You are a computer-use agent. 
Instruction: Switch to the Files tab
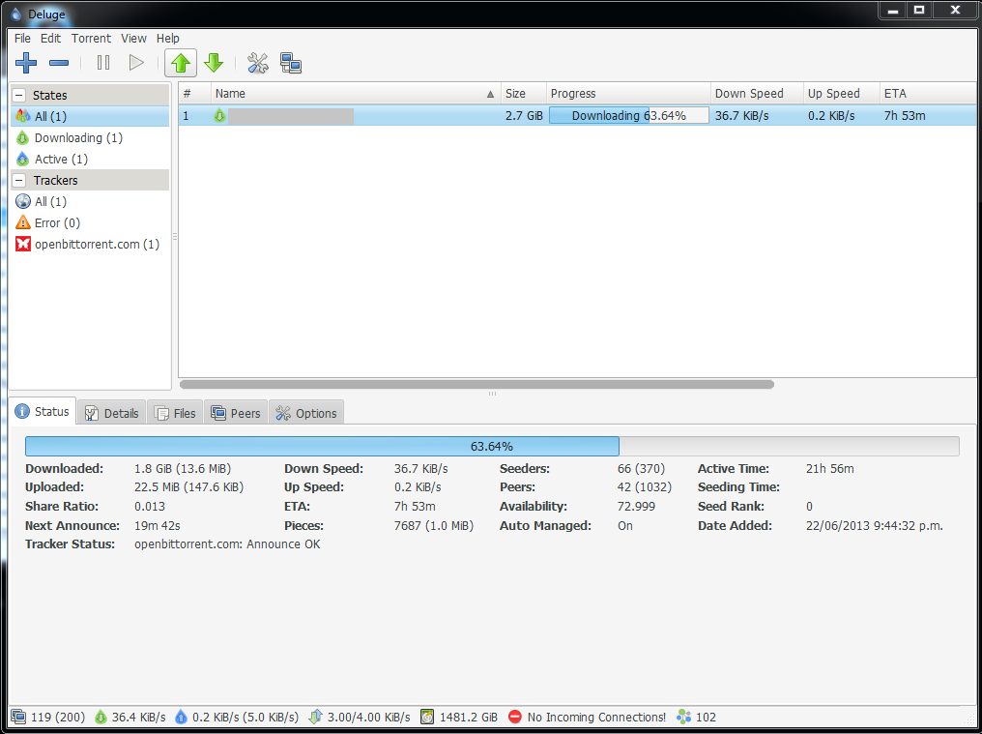pos(175,412)
